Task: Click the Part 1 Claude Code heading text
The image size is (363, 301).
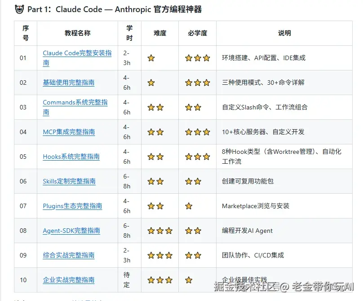Action: (115, 9)
